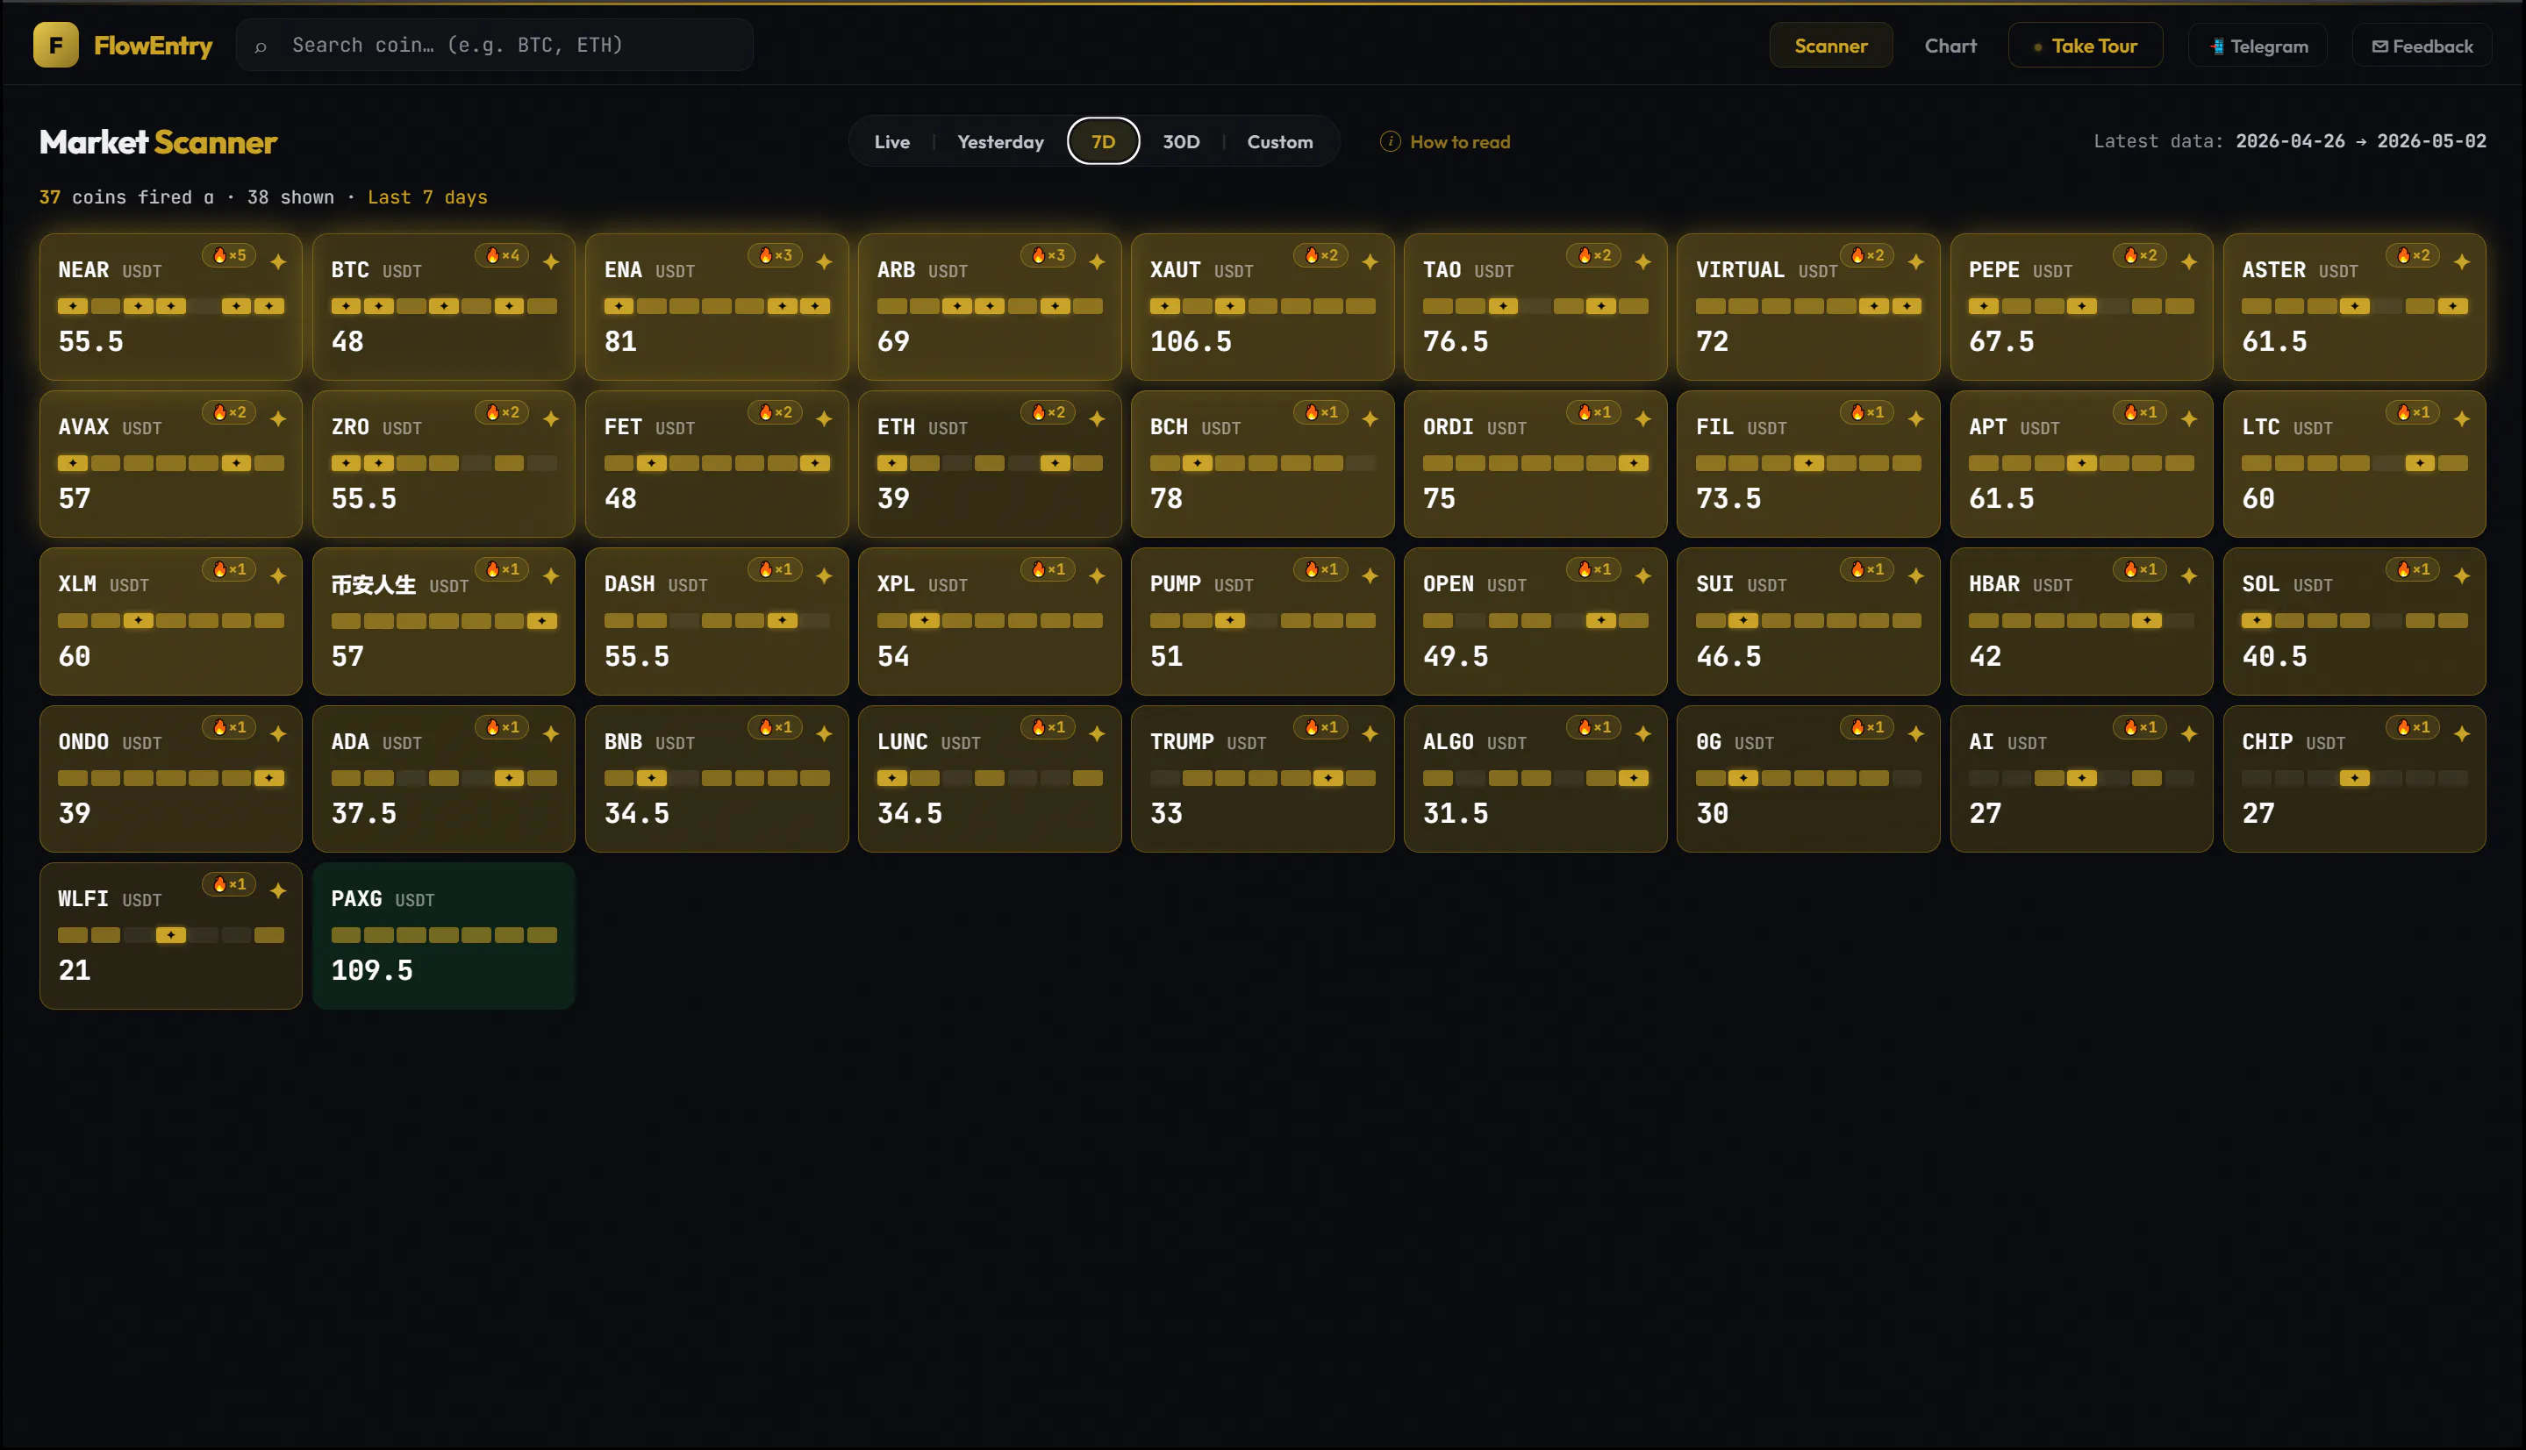2526x1450 pixels.
Task: Focus the Search coin input field
Action: (495, 45)
